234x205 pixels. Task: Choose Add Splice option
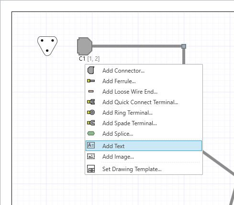pos(144,134)
